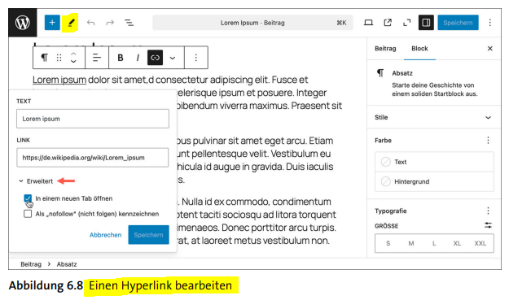Open the post in new tab icon

[x=388, y=23]
